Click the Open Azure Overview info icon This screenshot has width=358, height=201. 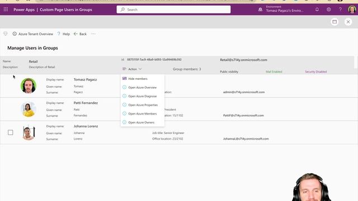124,87
